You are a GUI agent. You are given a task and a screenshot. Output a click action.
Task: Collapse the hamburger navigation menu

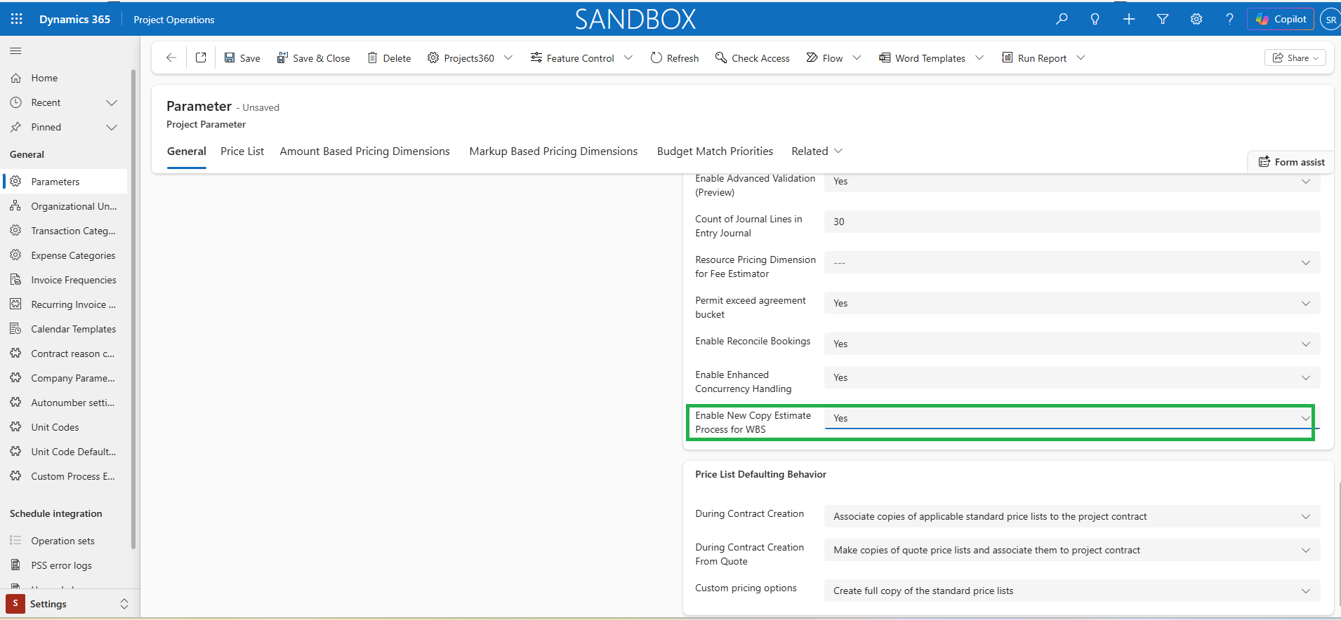pos(15,50)
